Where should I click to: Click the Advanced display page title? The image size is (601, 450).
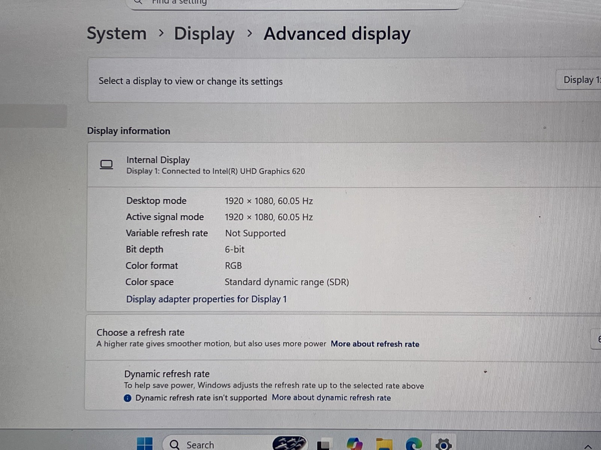pyautogui.click(x=337, y=34)
